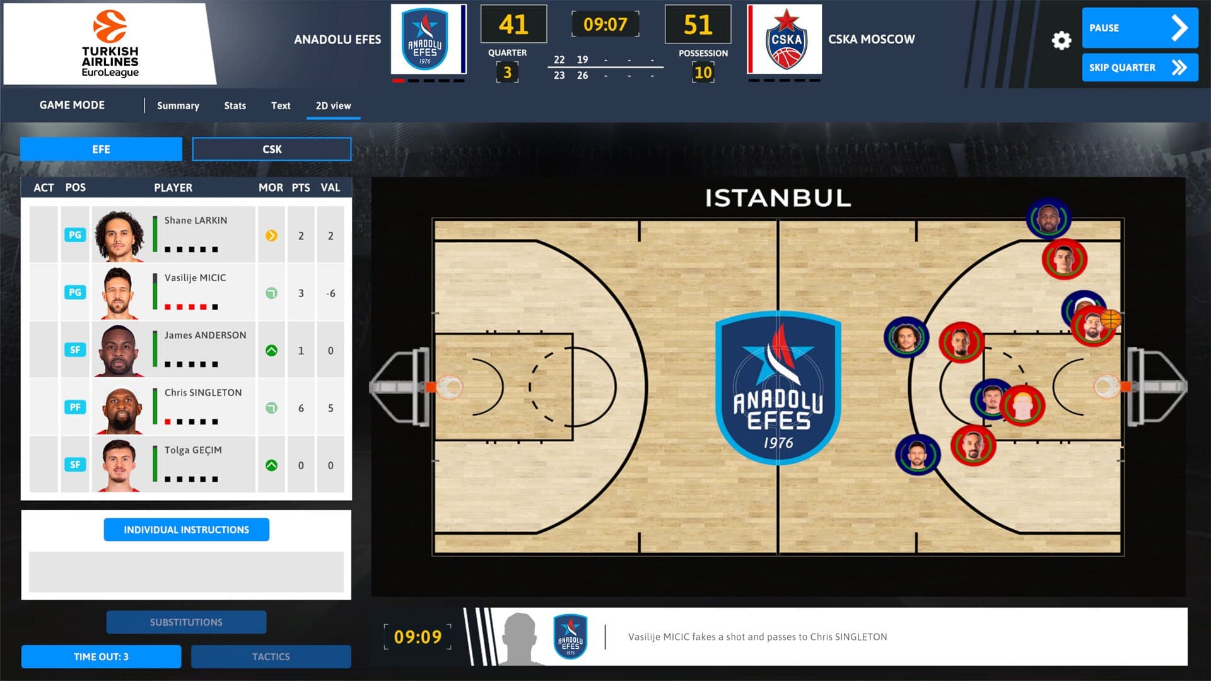Pause the match simulation

(1139, 28)
